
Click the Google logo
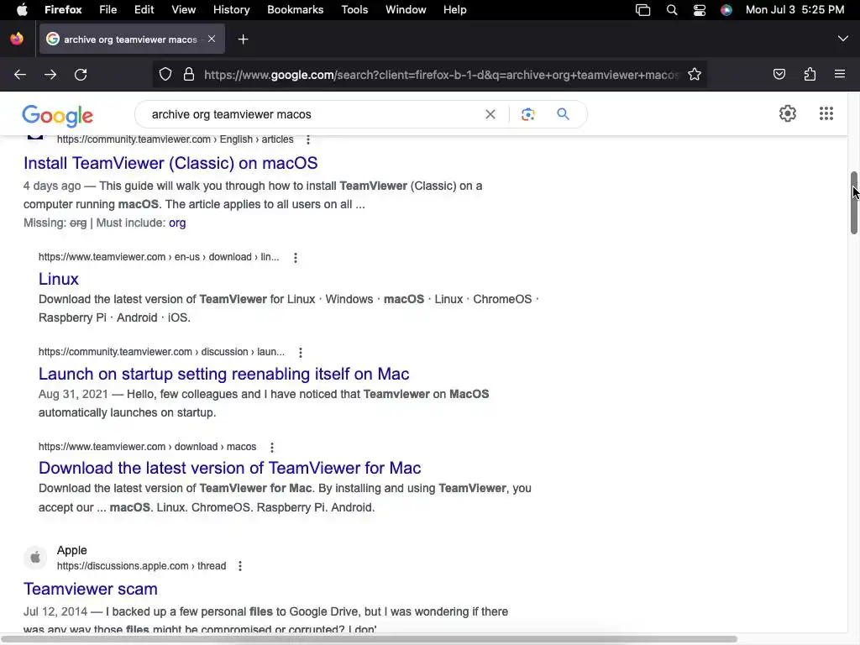coord(58,115)
